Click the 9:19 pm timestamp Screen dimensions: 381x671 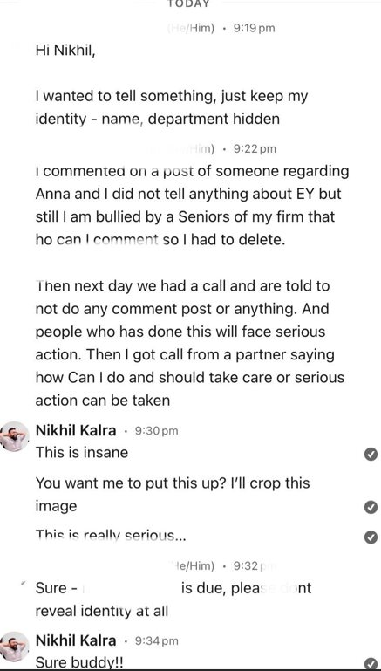[255, 28]
